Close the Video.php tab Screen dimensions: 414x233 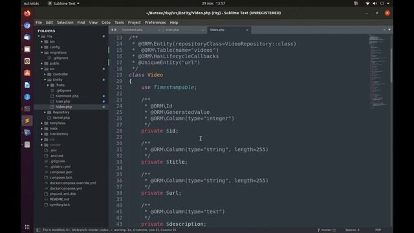coord(247,30)
